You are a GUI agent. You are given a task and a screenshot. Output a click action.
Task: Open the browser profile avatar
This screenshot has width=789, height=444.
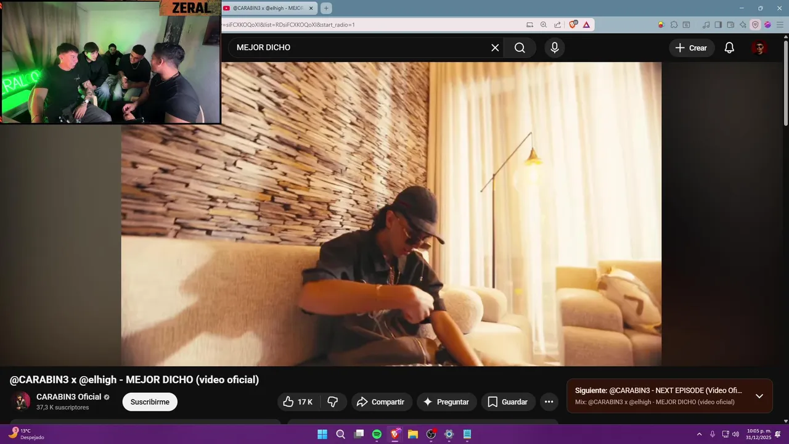pos(767,25)
